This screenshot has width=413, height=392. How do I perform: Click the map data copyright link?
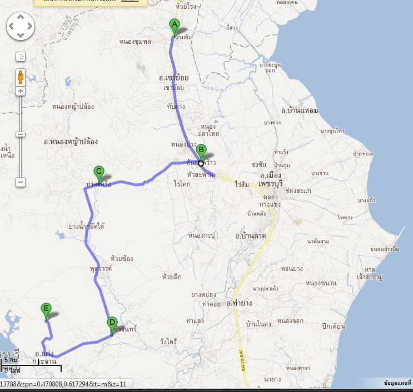397,383
